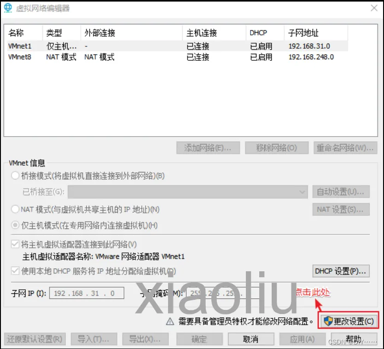This screenshot has width=384, height=349.
Task: Select the 桥接模式 radio button
Action: pyautogui.click(x=15, y=176)
